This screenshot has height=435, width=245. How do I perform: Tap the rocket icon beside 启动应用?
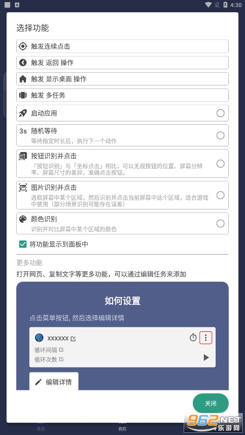(x=23, y=113)
